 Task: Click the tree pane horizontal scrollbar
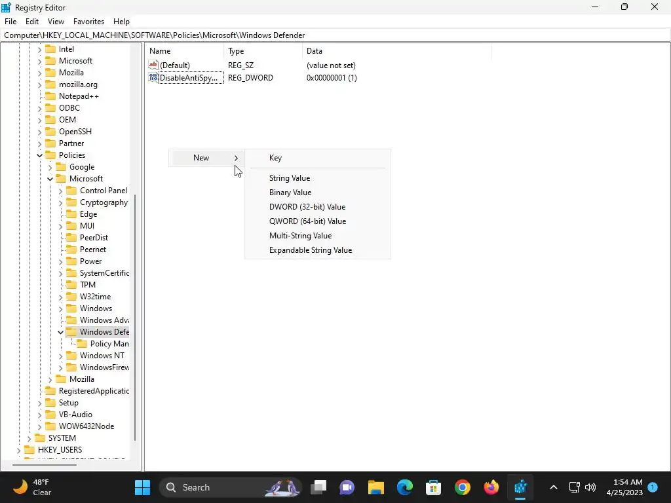pyautogui.click(x=45, y=464)
